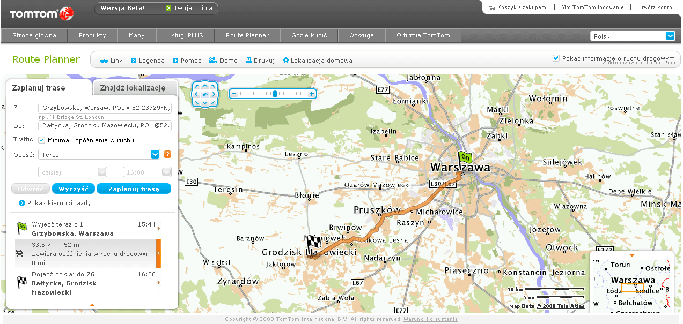This screenshot has height=324, width=683.
Task: Reset map view with center return arrow
Action: [x=205, y=95]
